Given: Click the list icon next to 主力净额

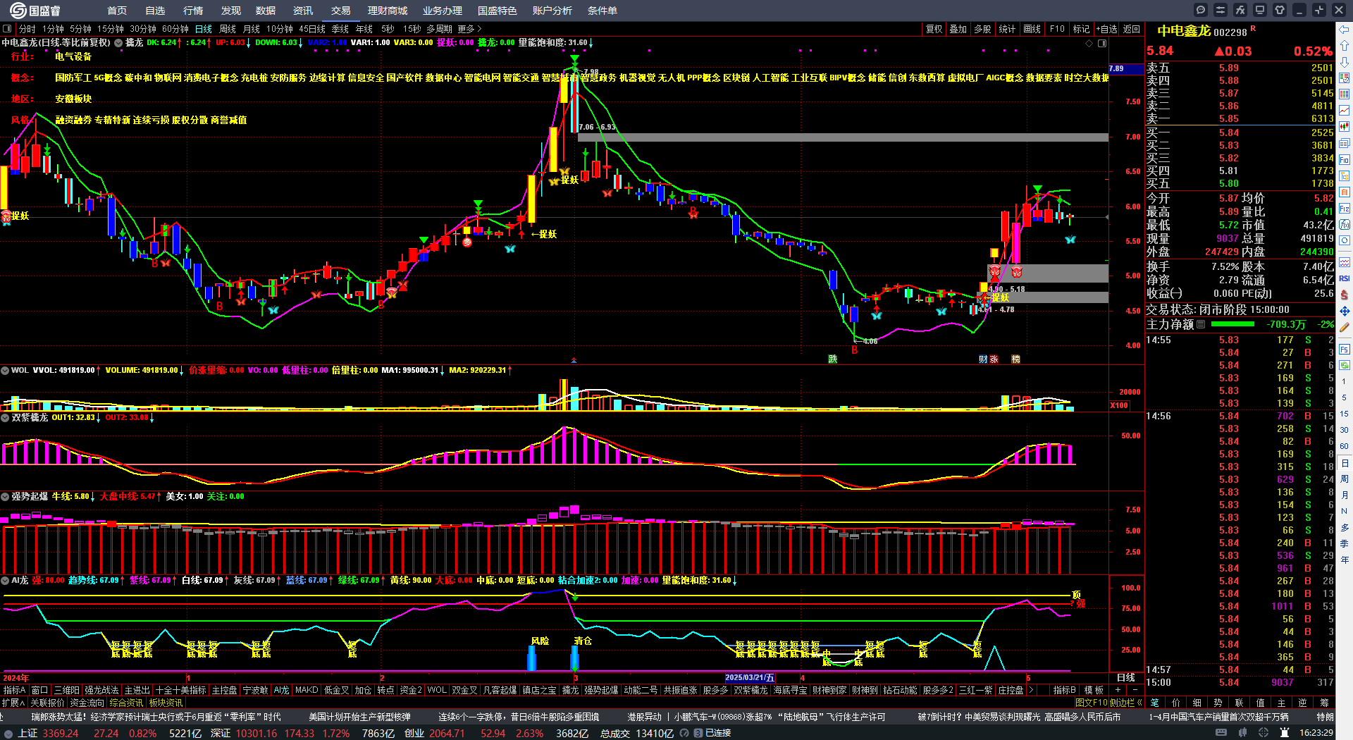Looking at the screenshot, I should coord(1201,324).
